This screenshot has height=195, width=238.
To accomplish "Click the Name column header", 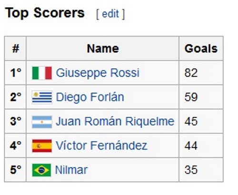I will [x=102, y=49].
